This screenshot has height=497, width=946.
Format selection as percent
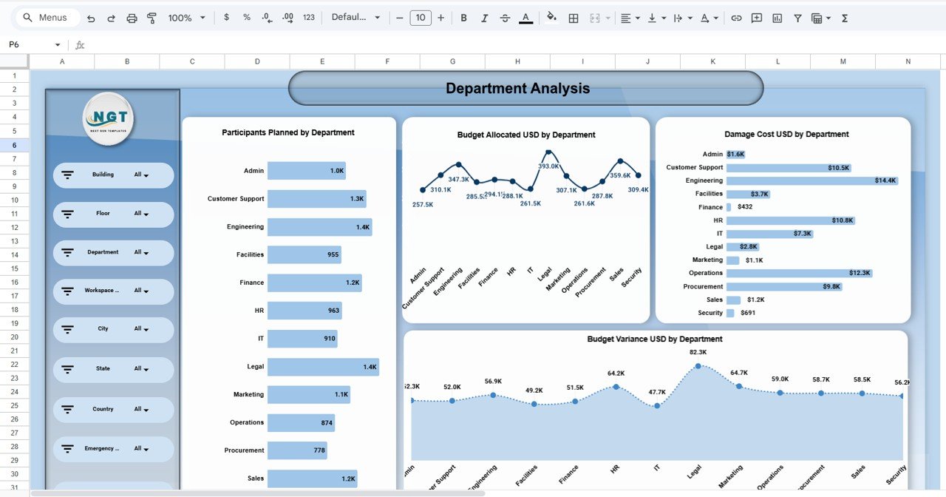[246, 17]
